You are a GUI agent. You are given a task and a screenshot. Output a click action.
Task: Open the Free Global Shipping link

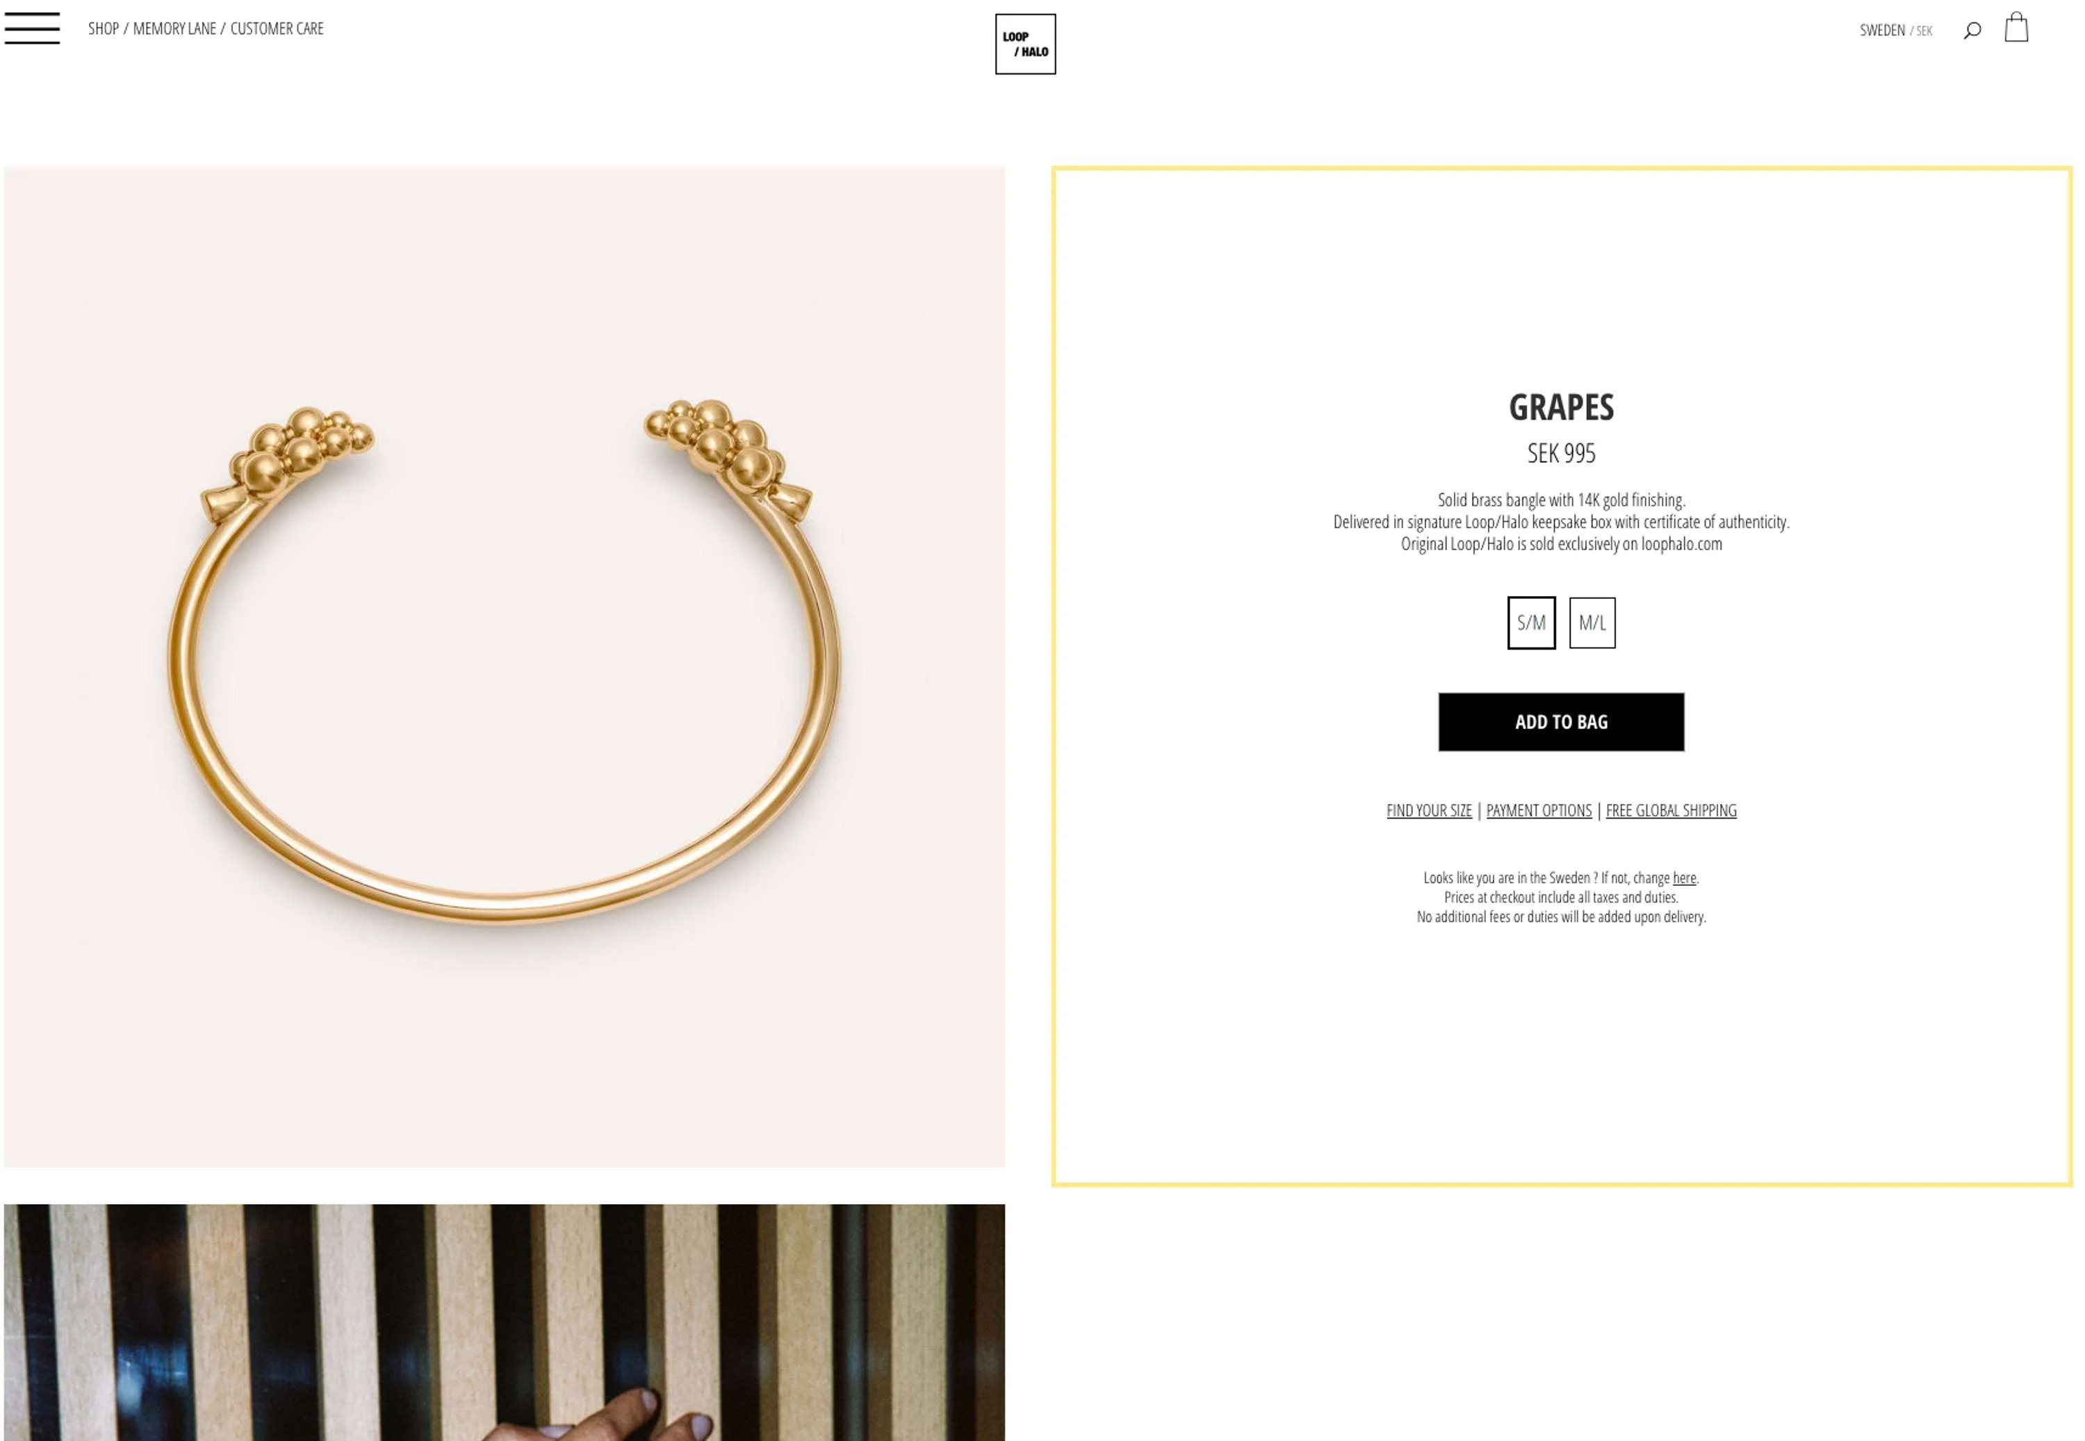point(1671,810)
